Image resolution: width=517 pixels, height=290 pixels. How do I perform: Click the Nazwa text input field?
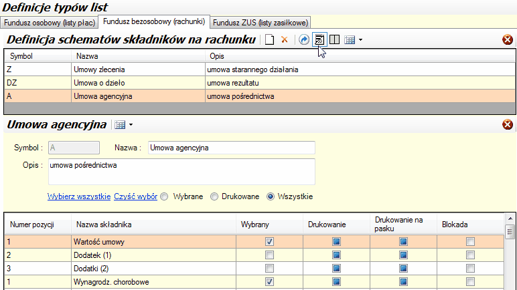[x=231, y=147]
